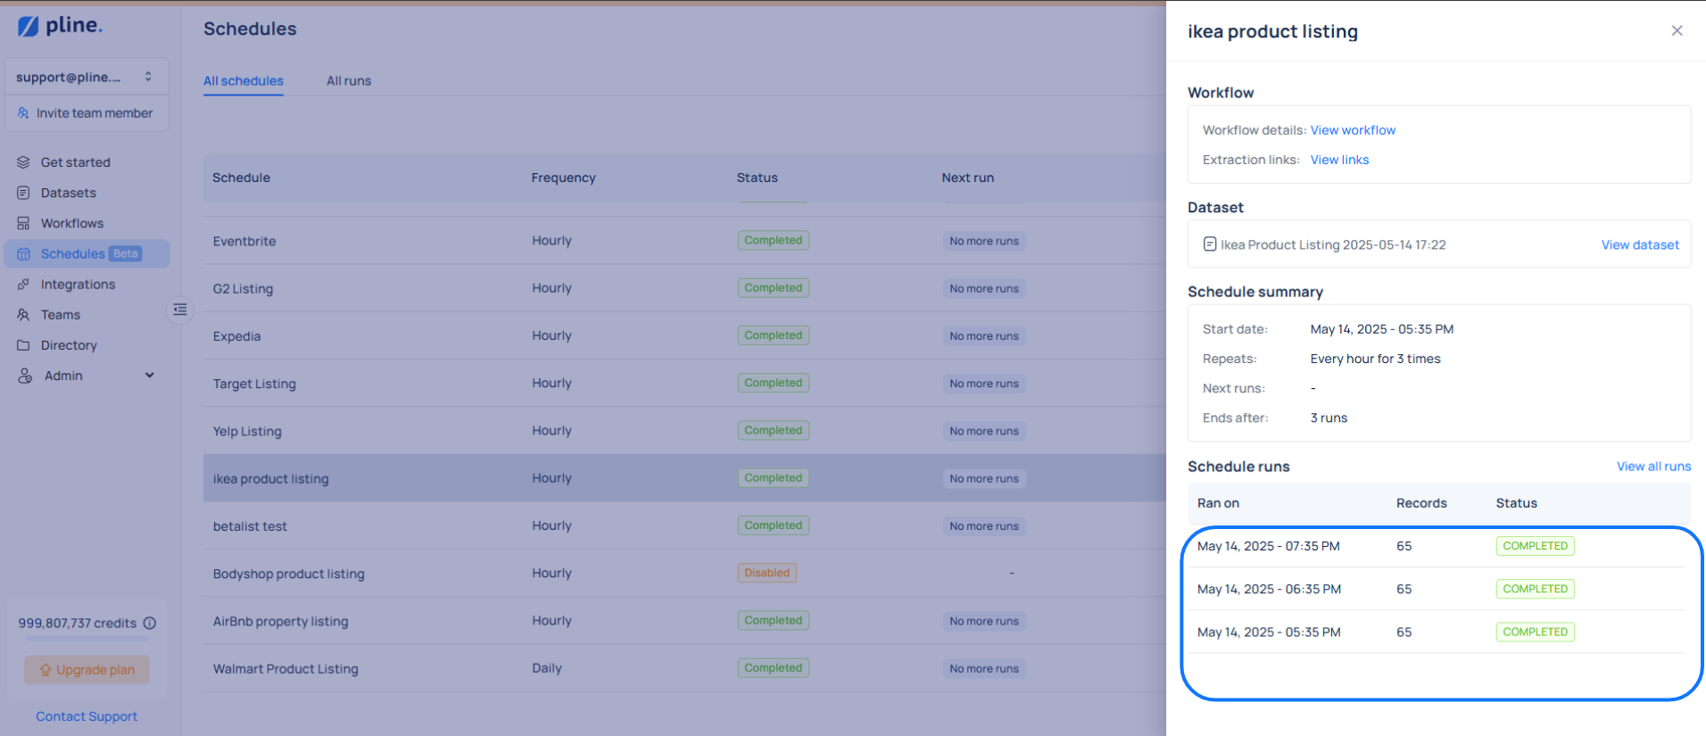Viewport: 1706px width, 736px height.
Task: Click the Teams people icon
Action: click(x=23, y=315)
